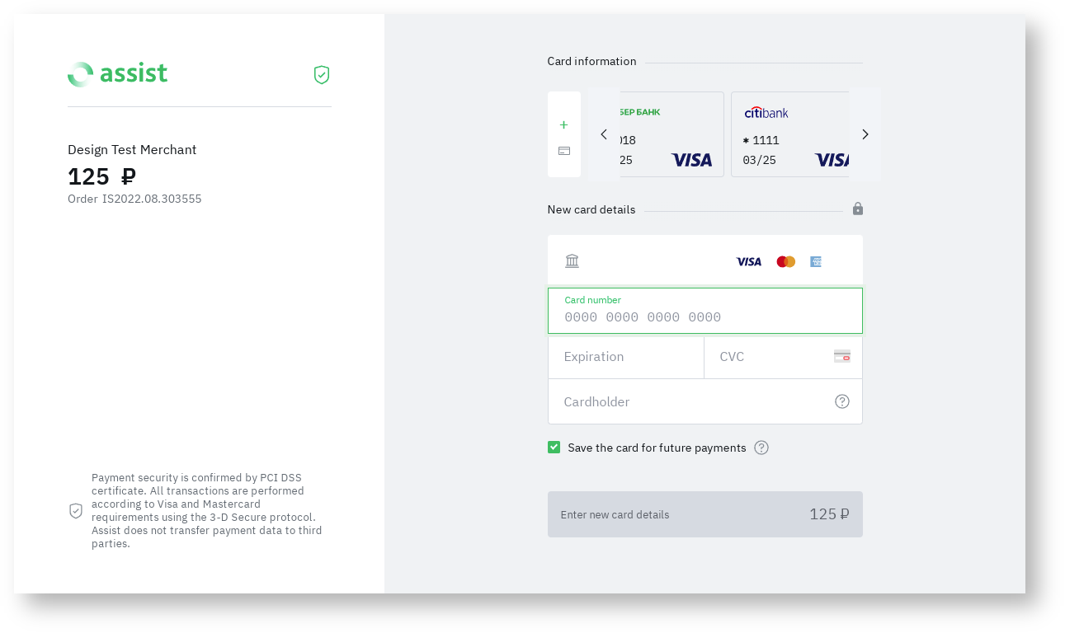Click the green security shield icon
Screen dimensions: 1065x633
(x=322, y=75)
